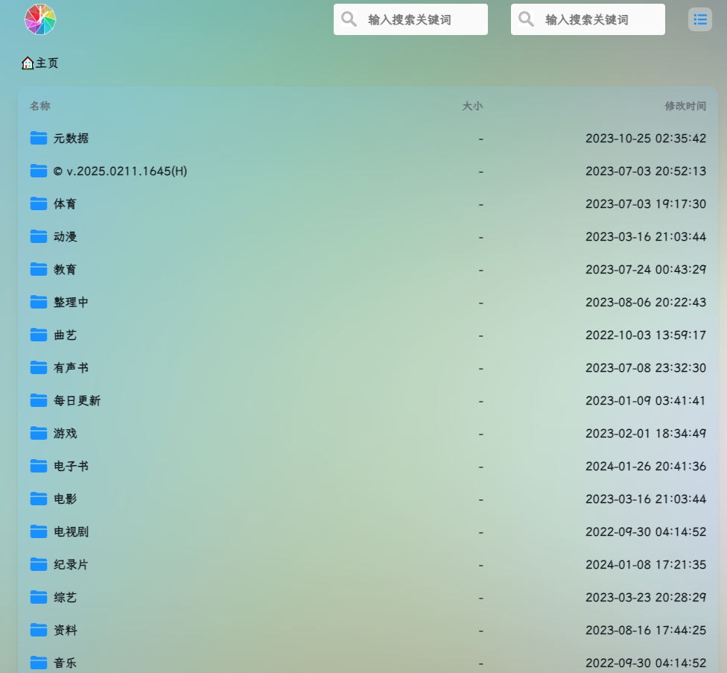Click date 2024-01-26 20:41:36
The height and width of the screenshot is (673, 727).
[x=646, y=466]
